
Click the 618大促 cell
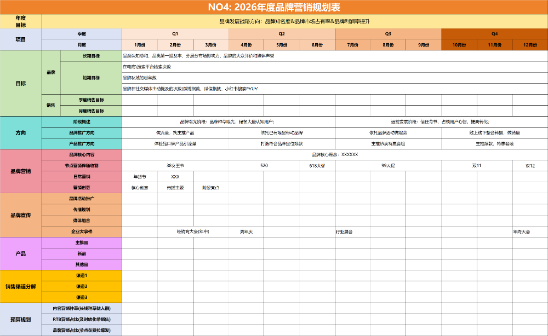[x=317, y=165]
